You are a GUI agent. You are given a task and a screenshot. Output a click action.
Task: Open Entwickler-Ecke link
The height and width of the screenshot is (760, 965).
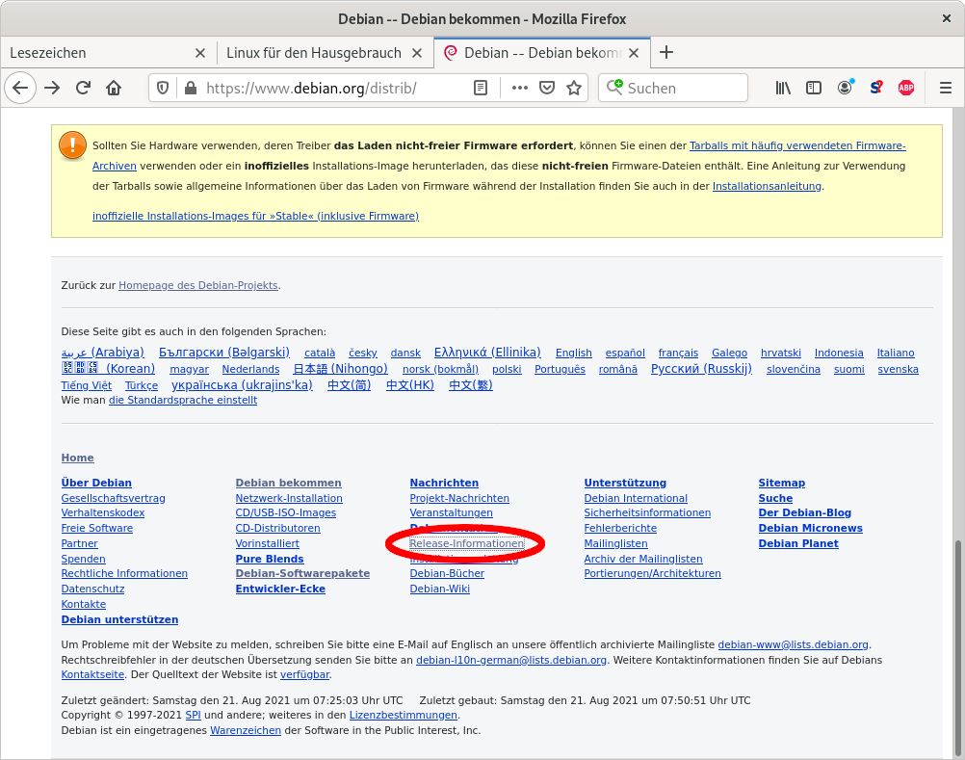280,589
